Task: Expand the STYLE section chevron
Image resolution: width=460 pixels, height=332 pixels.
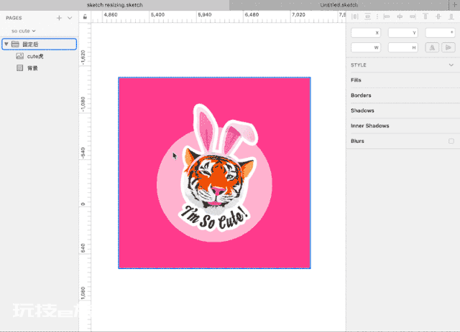Action: tap(451, 65)
